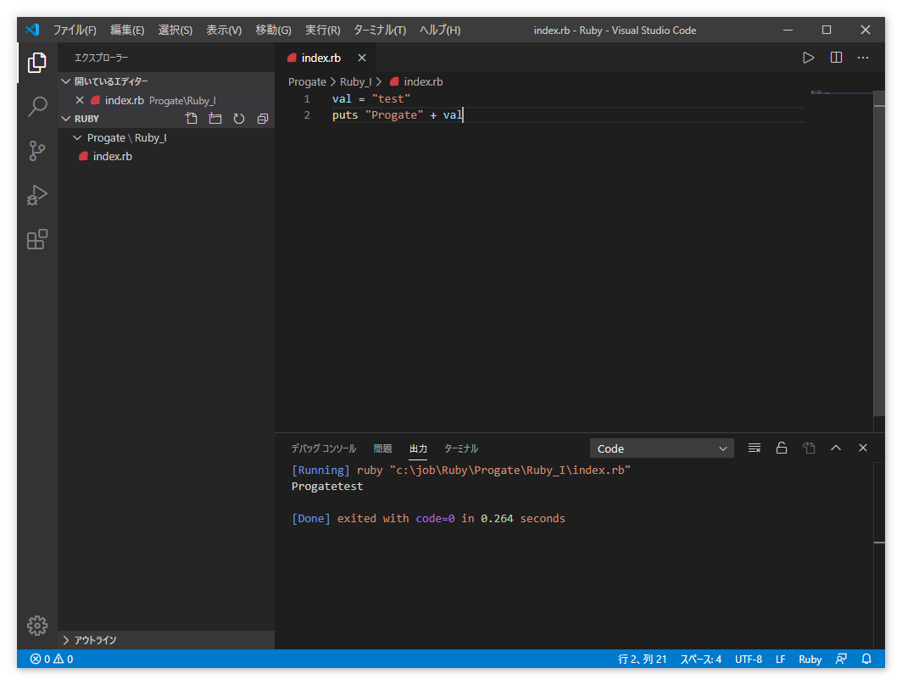Create a new file in explorer
Screen dimensions: 902x685
[x=192, y=119]
